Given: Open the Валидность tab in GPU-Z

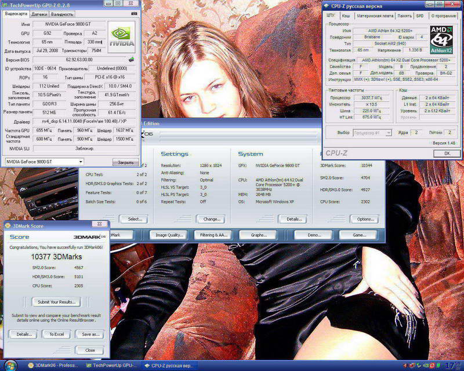Looking at the screenshot, I should [x=62, y=13].
